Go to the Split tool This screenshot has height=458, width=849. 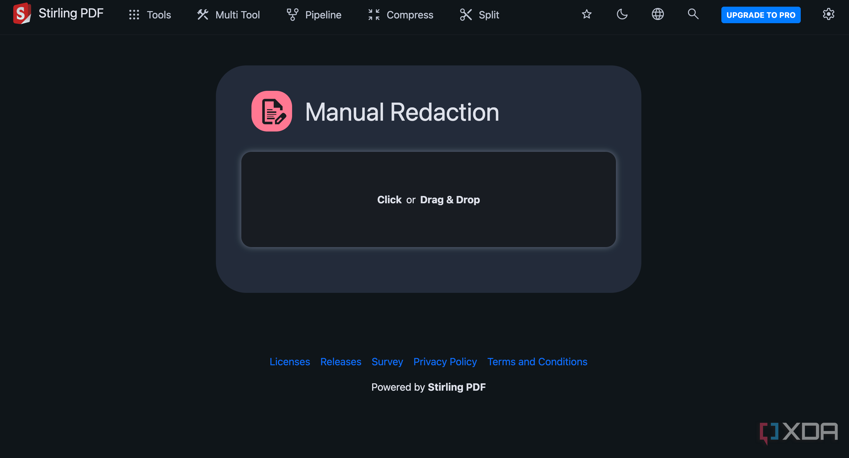(x=479, y=15)
